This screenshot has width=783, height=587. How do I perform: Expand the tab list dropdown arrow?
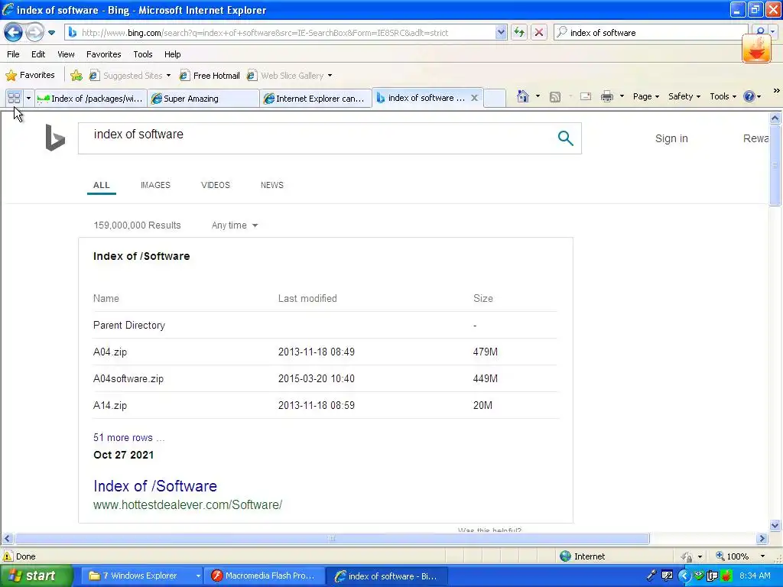(x=28, y=99)
